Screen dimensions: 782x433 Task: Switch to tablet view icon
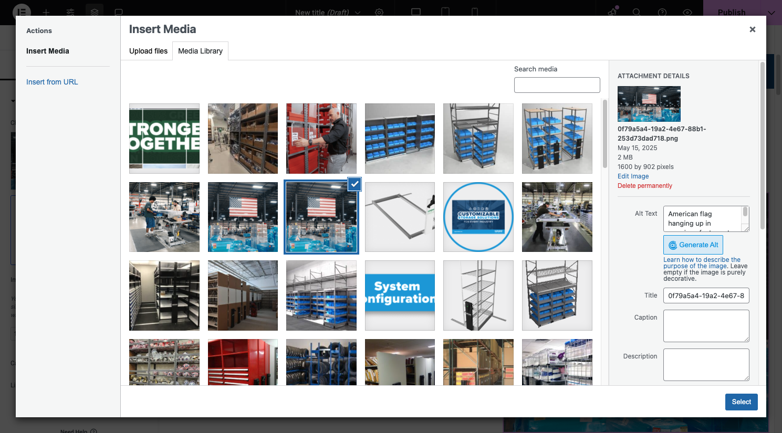(x=445, y=12)
